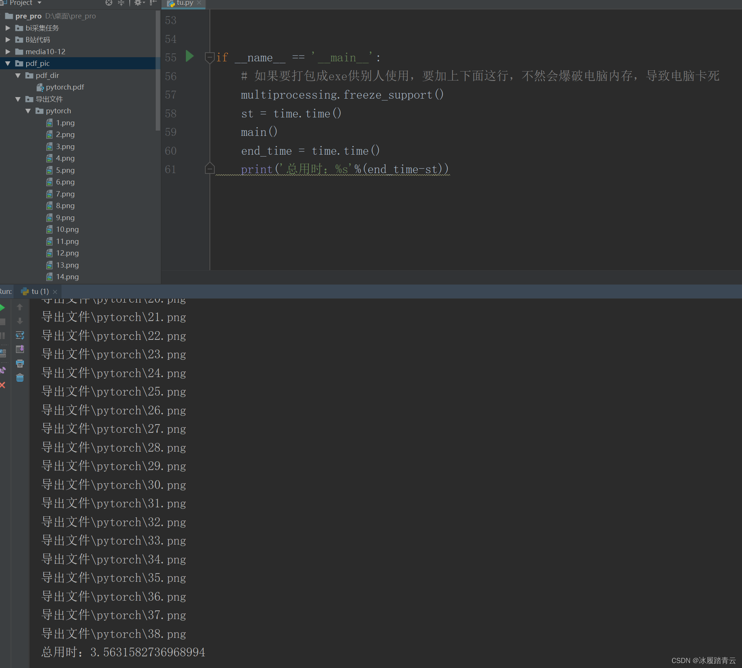Click the Project panel vertical scrollbar
This screenshot has width=742, height=668.
158,71
